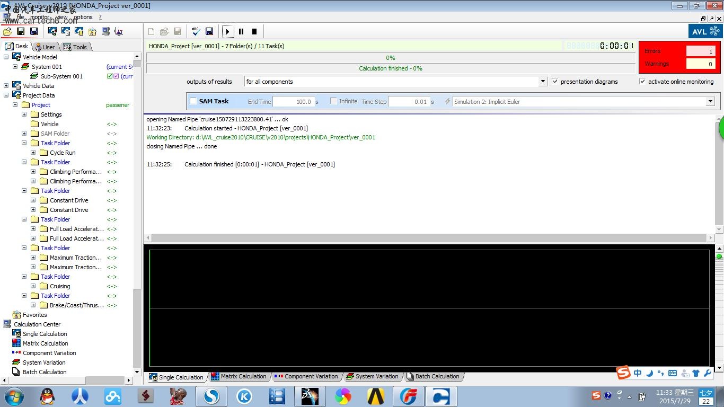Image resolution: width=724 pixels, height=407 pixels.
Task: Toggle the presentation diagrams checkbox
Action: click(x=555, y=82)
